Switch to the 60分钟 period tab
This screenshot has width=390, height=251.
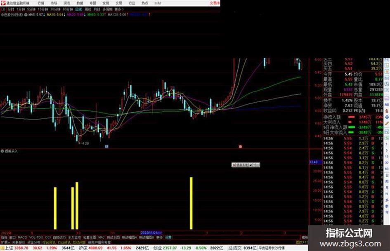(x=67, y=9)
